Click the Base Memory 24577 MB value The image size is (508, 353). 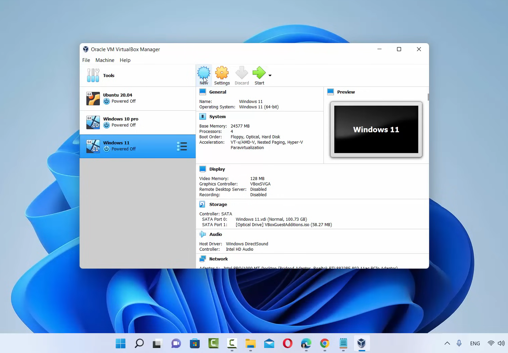coord(240,126)
